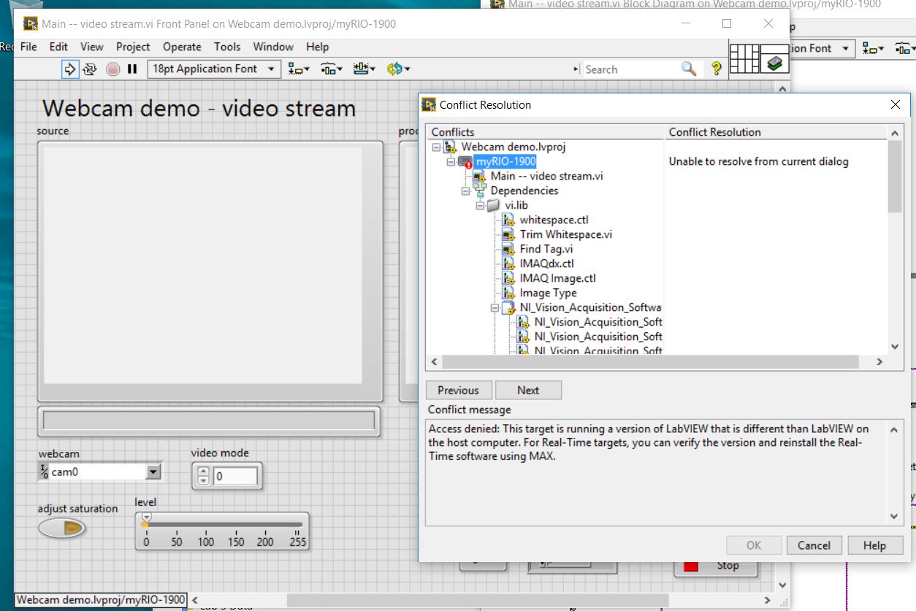Screen dimensions: 916x611
Task: Click the Conflicts column header
Action: point(545,132)
